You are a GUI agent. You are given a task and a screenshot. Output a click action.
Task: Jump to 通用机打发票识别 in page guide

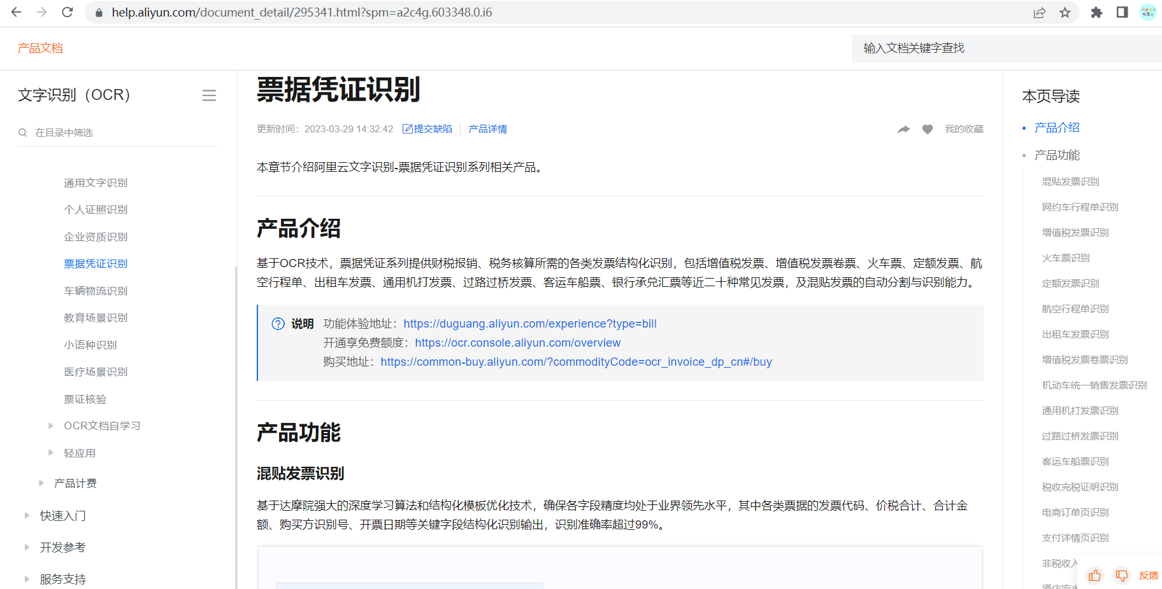tap(1080, 411)
